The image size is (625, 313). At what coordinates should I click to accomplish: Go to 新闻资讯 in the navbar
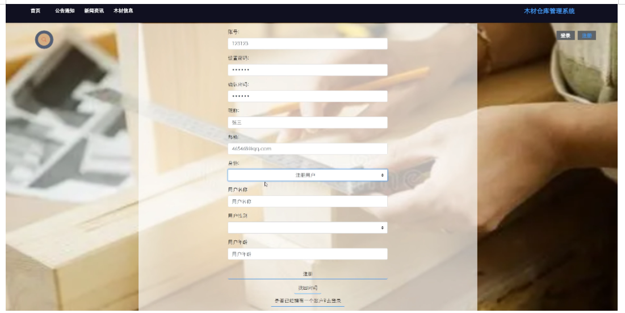94,11
